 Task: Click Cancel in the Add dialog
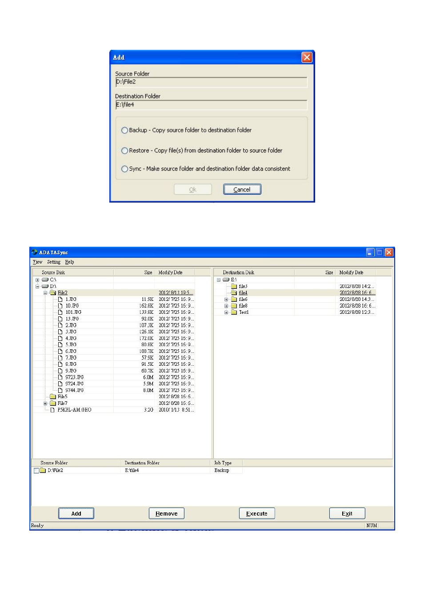coord(242,189)
